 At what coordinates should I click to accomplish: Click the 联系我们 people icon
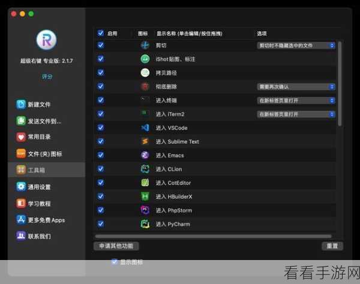coord(21,236)
